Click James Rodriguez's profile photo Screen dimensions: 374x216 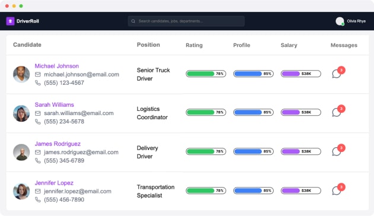pyautogui.click(x=21, y=152)
